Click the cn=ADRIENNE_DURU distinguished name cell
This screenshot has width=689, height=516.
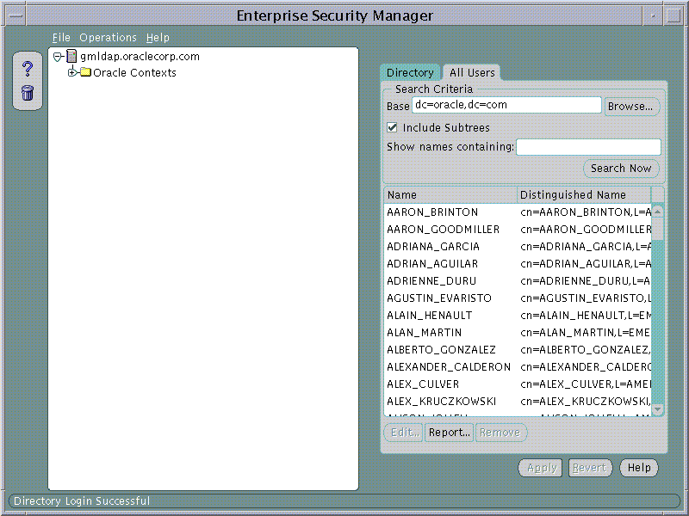tap(586, 281)
